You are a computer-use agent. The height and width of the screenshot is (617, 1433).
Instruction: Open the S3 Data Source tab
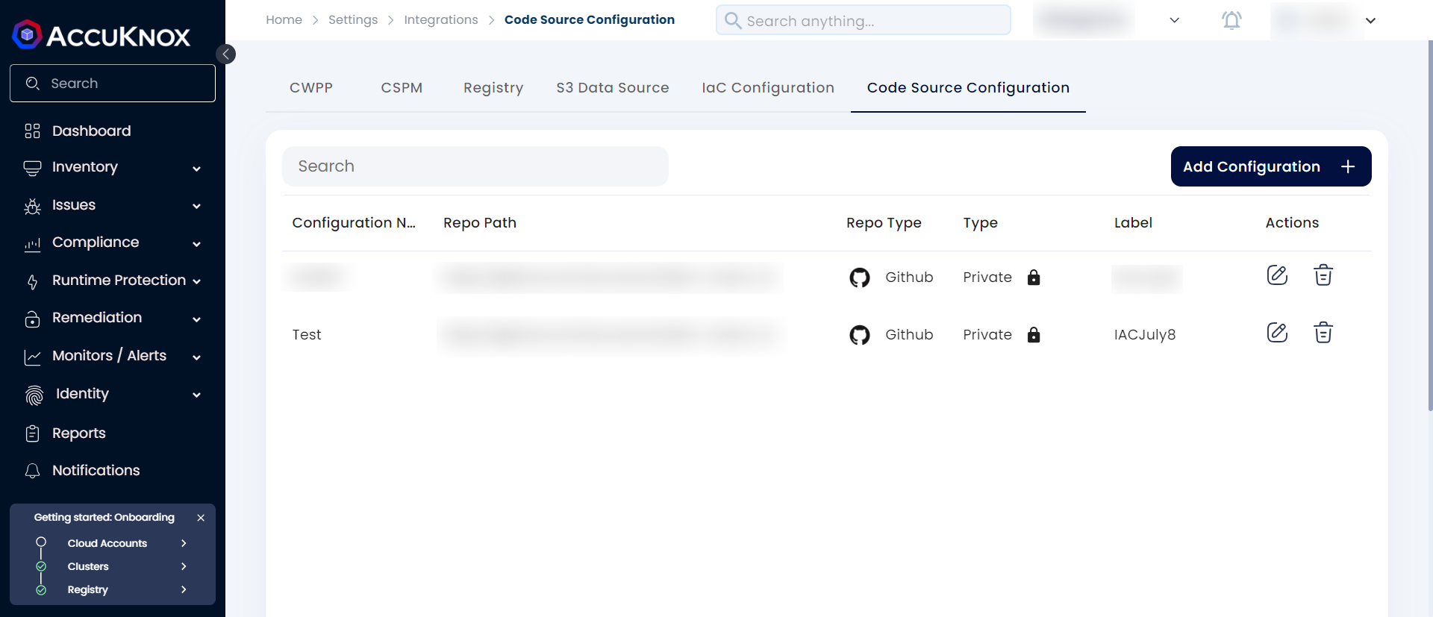coord(613,88)
